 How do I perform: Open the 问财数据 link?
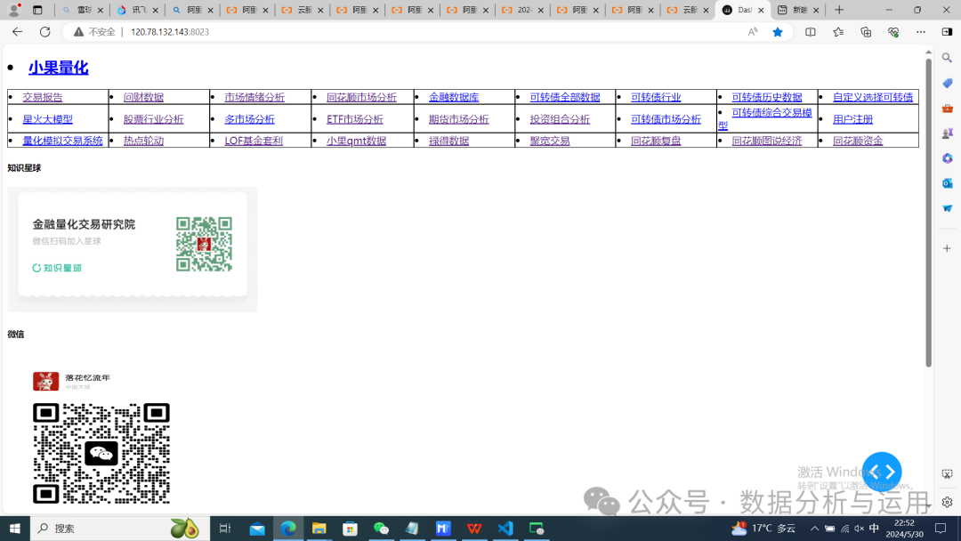coord(143,97)
